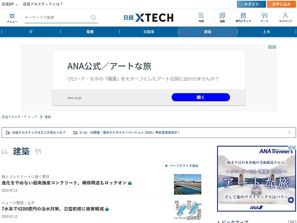
Task: Select the 土木 navigation tab
Action: click(x=266, y=32)
